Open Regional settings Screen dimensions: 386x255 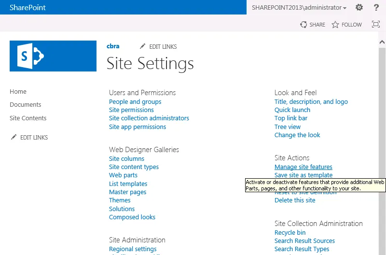[133, 249]
